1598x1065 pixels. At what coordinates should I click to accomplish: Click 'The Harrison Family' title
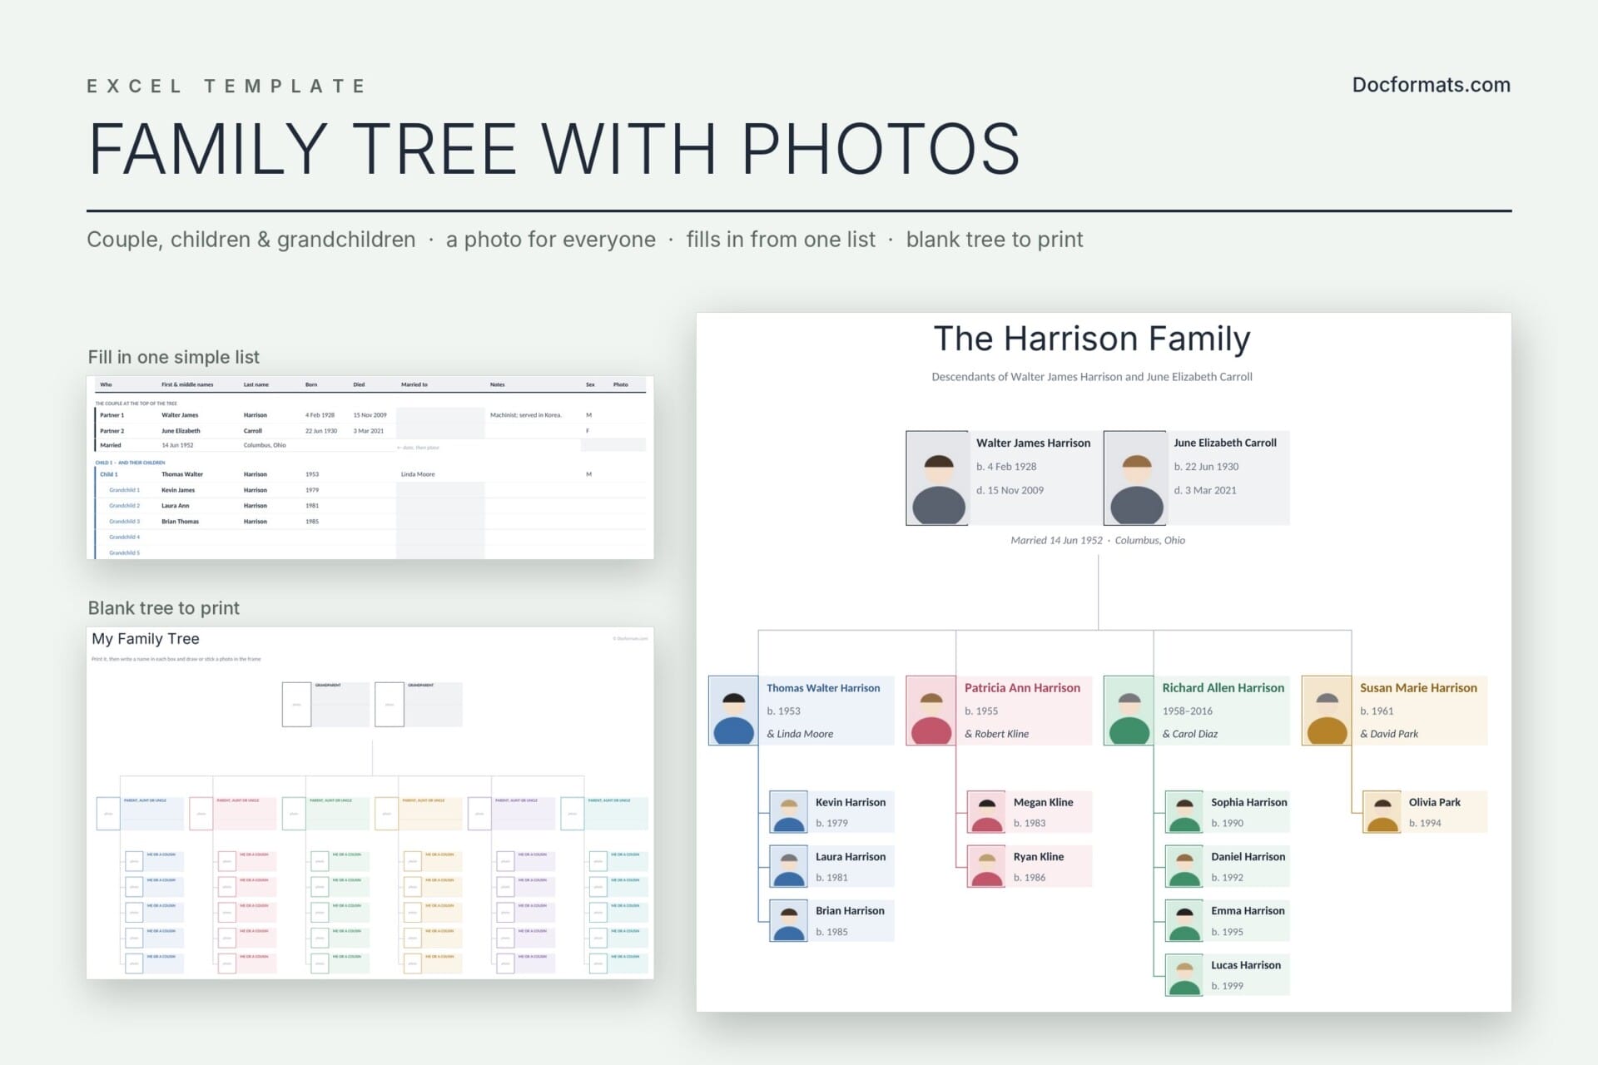(1092, 339)
